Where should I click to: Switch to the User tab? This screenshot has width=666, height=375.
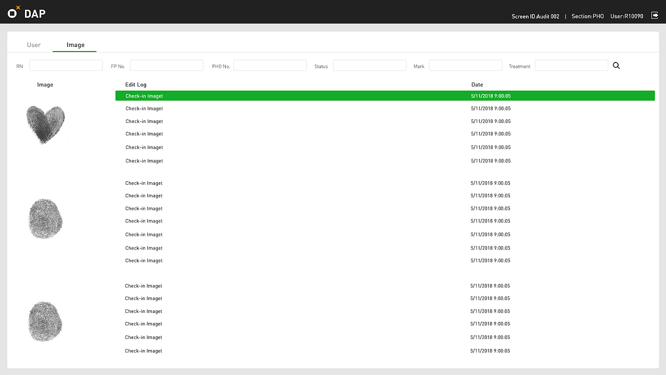coord(33,45)
